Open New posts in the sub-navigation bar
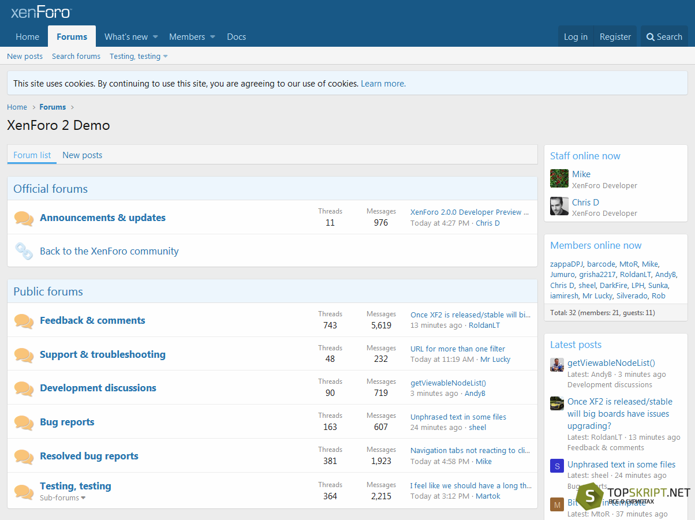This screenshot has height=520, width=695. [x=25, y=57]
